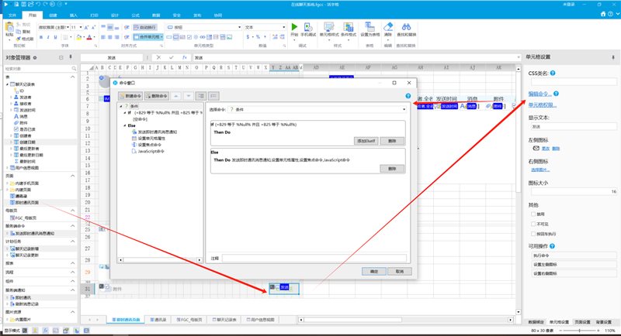621x336 pixels.
Task: Click the help icon in the command window
Action: 408,96
